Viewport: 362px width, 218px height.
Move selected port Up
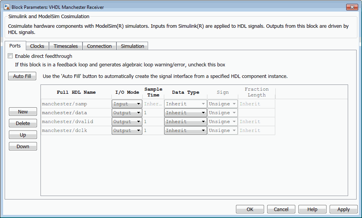pyautogui.click(x=23, y=135)
